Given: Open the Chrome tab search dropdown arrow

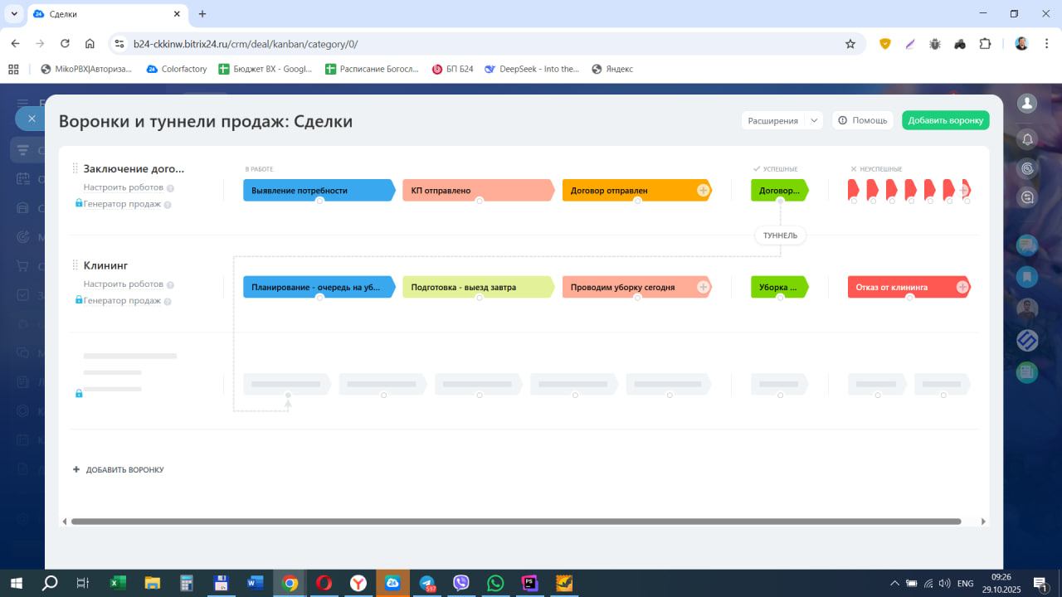Looking at the screenshot, I should [x=14, y=14].
